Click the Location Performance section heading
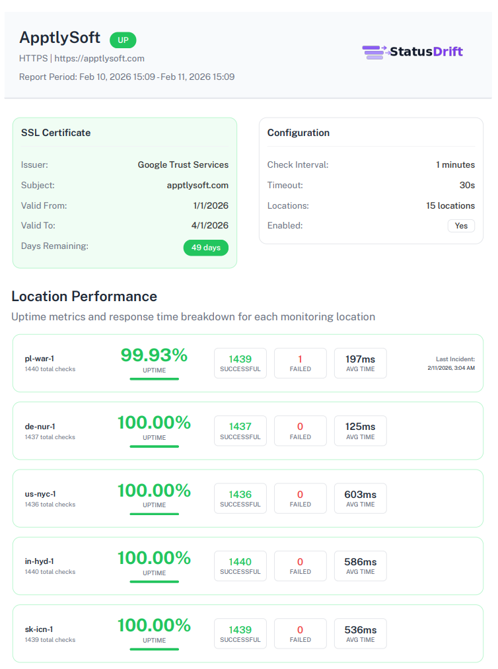This screenshot has width=498, height=669. coord(85,297)
